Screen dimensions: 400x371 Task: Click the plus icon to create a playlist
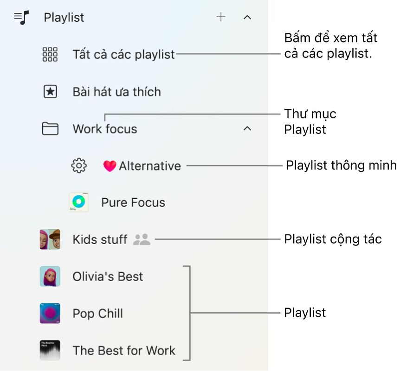[x=221, y=17]
